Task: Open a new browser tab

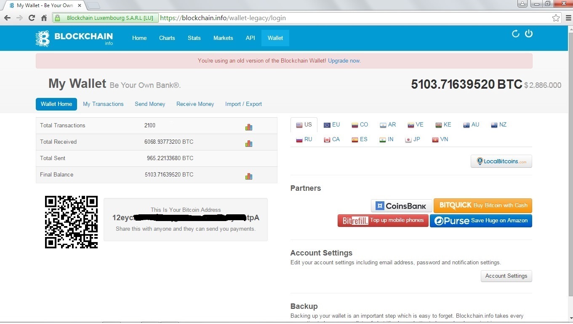Action: (x=93, y=5)
